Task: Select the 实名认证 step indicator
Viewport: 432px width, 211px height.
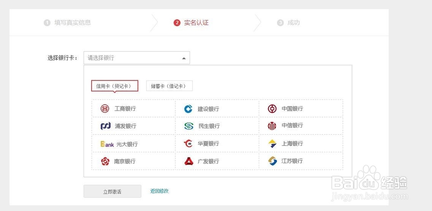Action: (191, 22)
